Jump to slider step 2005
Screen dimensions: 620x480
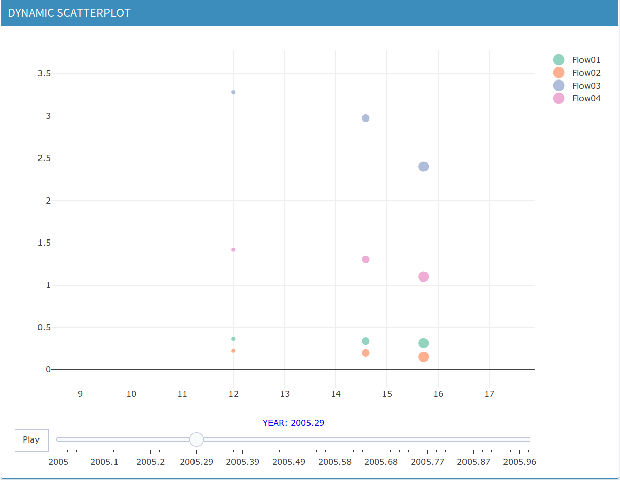58,461
